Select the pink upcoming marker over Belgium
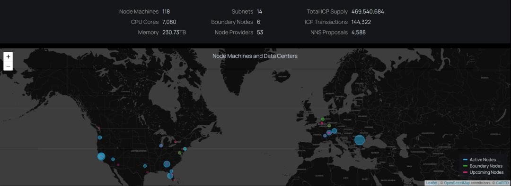 (x=322, y=123)
